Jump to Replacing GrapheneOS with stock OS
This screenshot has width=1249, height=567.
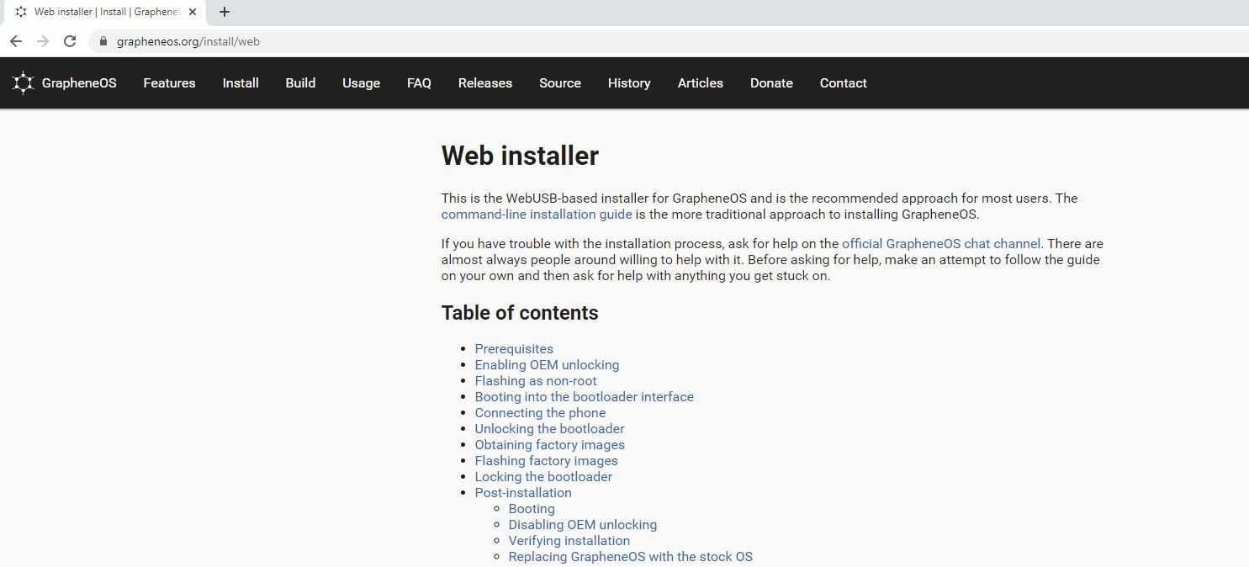[631, 557]
